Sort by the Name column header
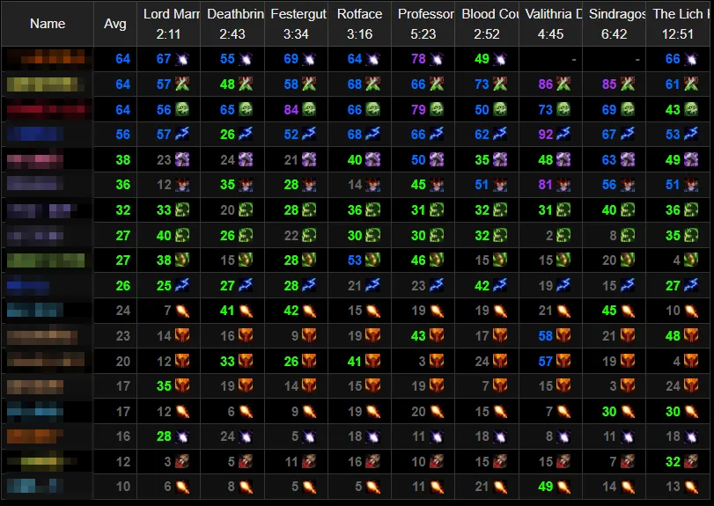 point(47,24)
